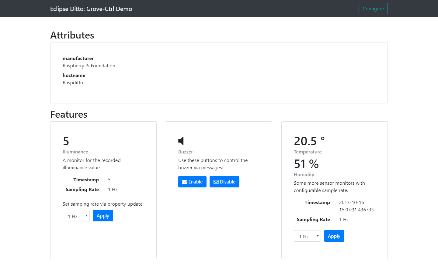Open the Temperature card sampling rate dropdown

[x=307, y=236]
